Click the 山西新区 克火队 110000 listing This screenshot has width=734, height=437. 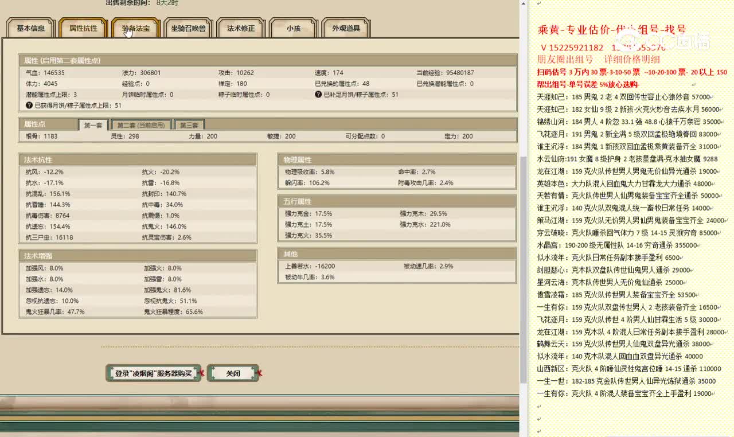click(x=629, y=369)
